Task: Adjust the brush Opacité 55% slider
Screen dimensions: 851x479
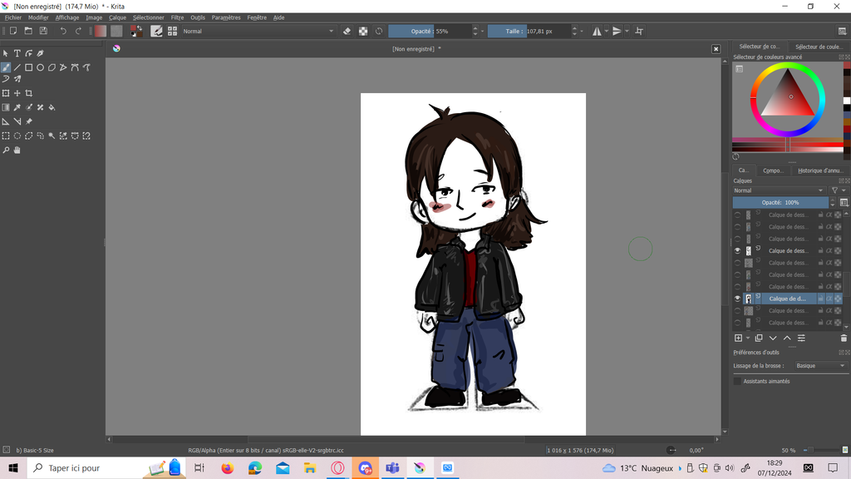Action: point(429,32)
